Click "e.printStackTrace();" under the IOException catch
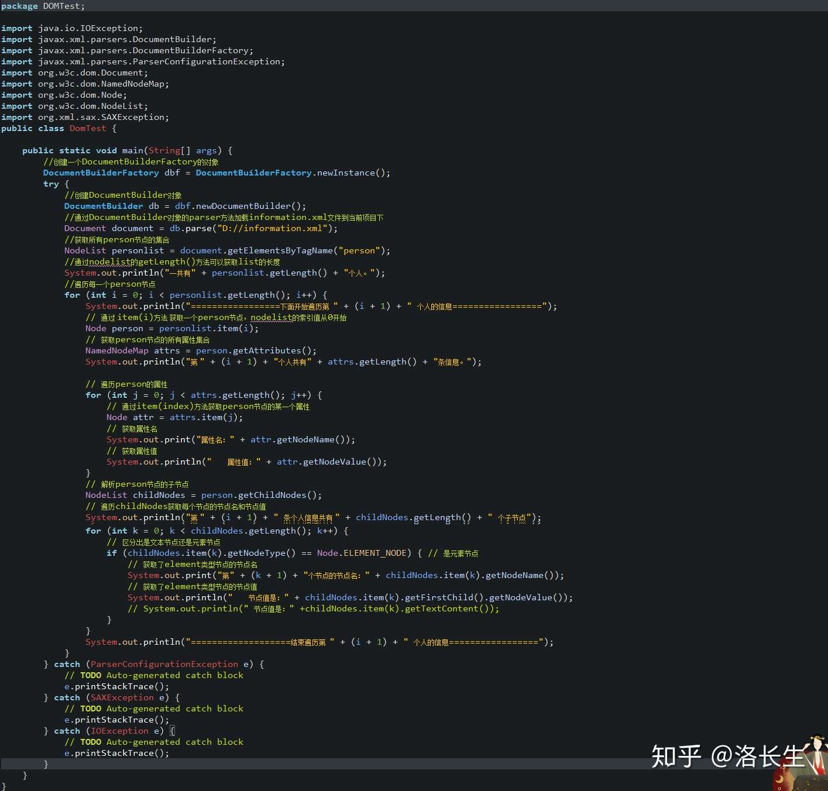The height and width of the screenshot is (791, 828). [116, 753]
